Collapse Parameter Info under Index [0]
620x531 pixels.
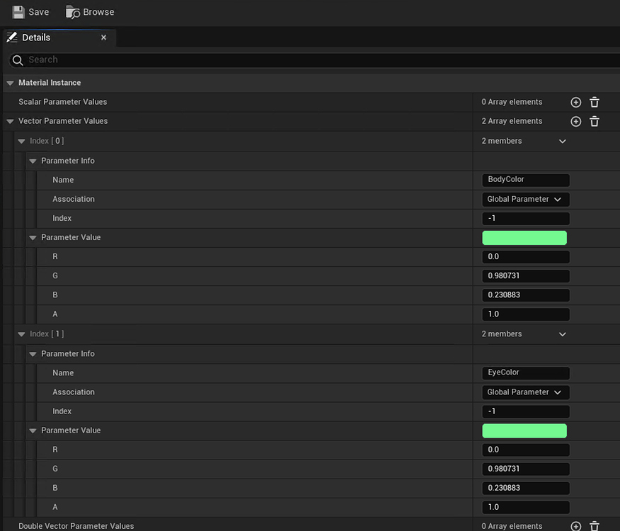pos(33,161)
